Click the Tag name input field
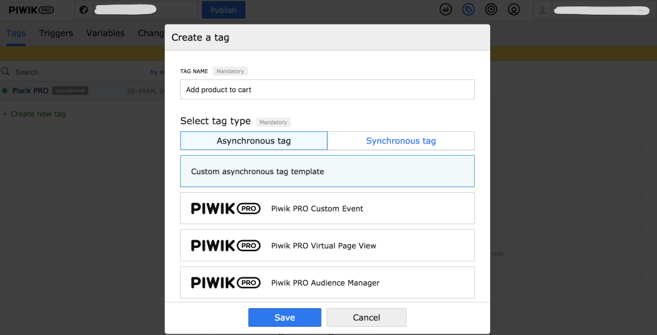Screen dimensions: 657x335 [327, 90]
